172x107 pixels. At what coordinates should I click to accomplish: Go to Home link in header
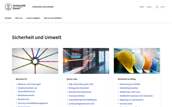tap(142, 7)
